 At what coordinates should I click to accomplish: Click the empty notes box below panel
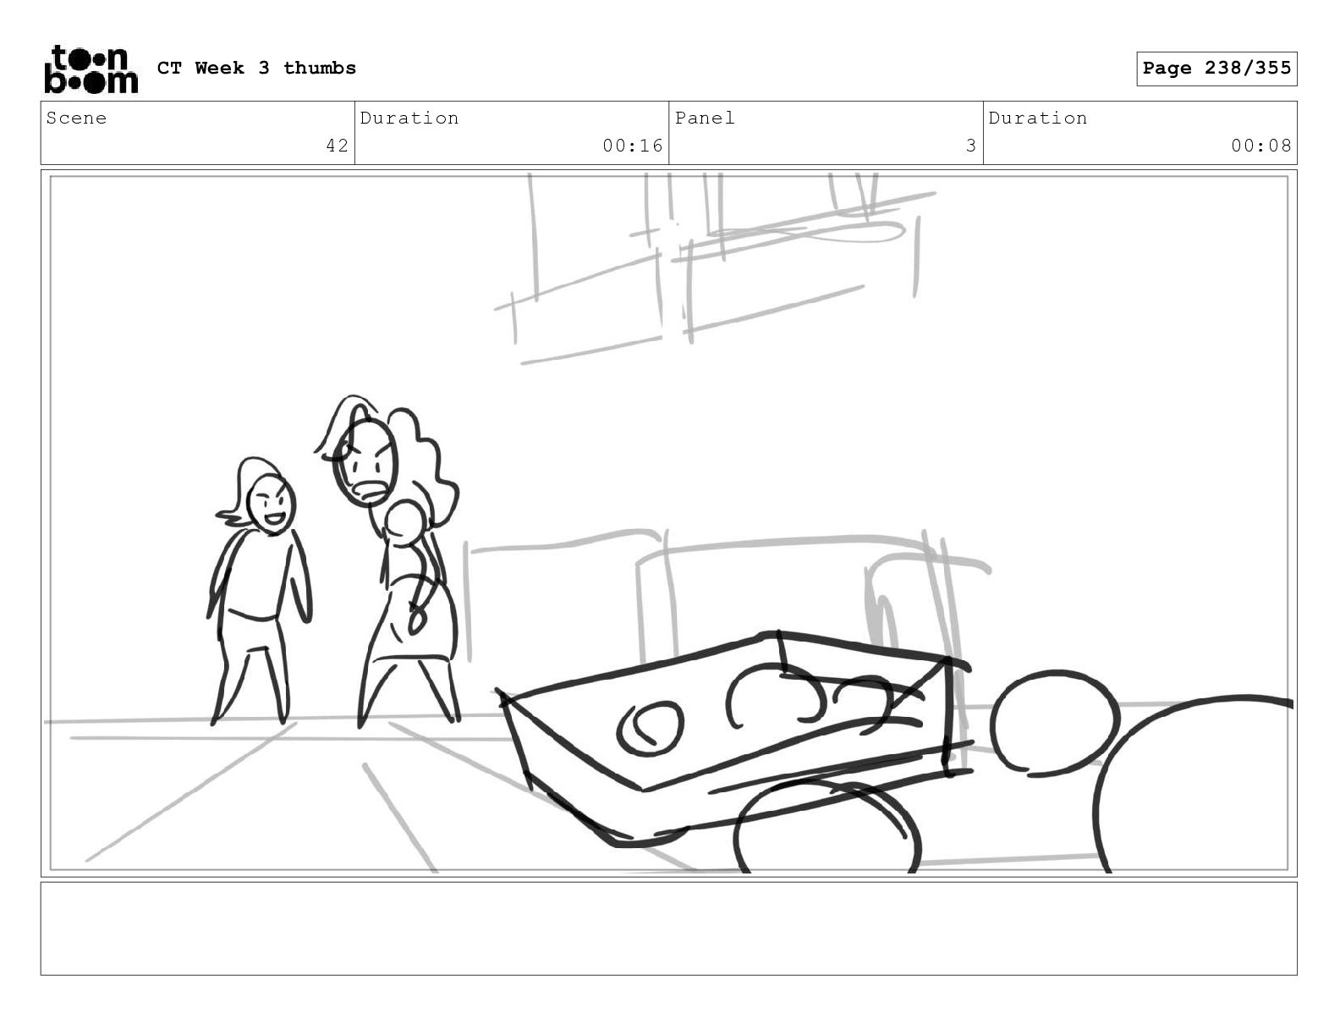click(668, 929)
